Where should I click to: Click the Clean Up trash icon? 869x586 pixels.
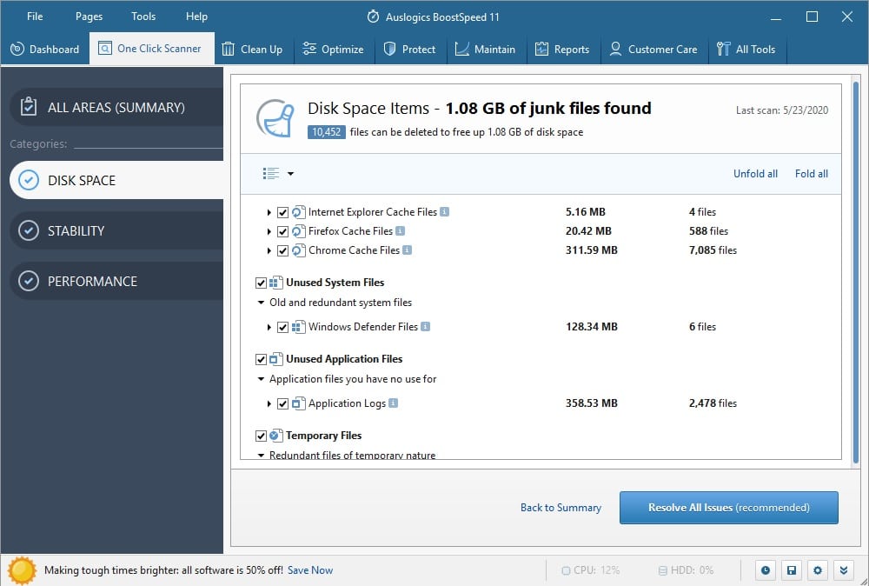tap(228, 49)
